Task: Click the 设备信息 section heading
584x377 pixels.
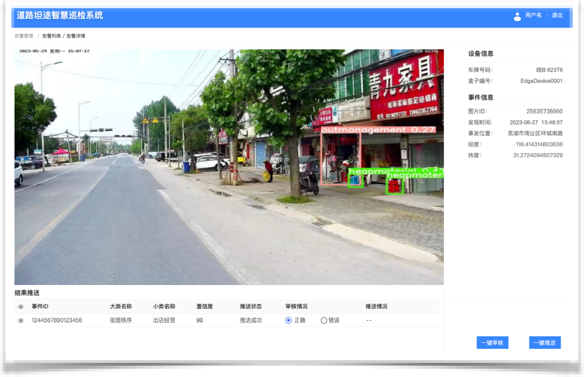Action: [481, 54]
